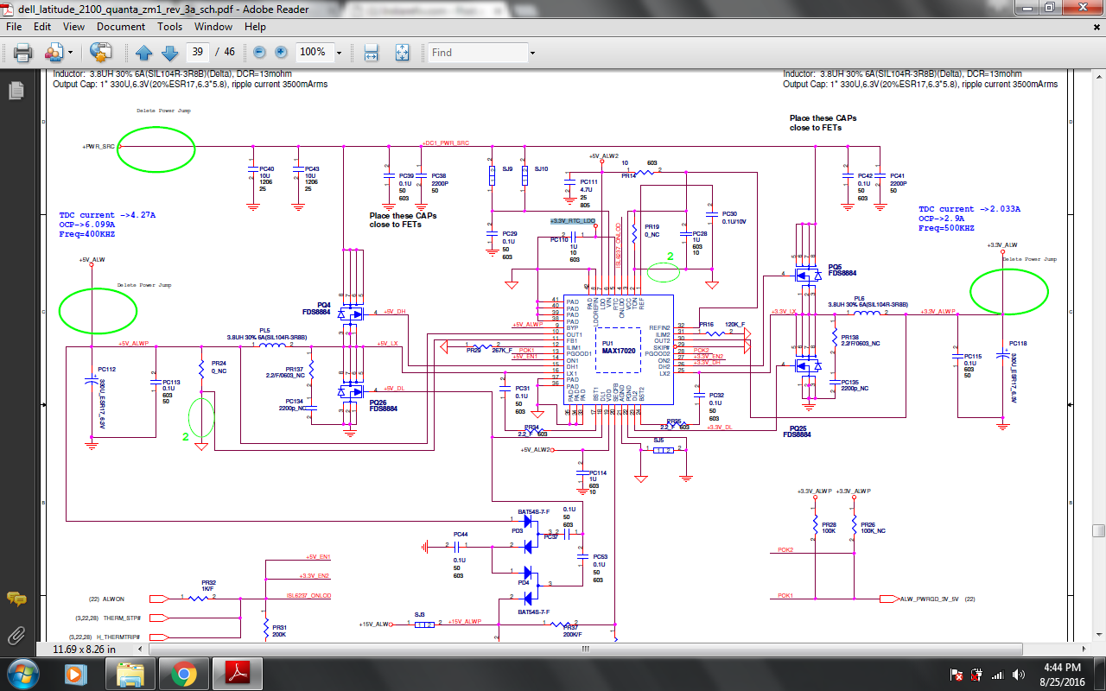Image resolution: width=1106 pixels, height=691 pixels.
Task: Open the Window menu
Action: pyautogui.click(x=213, y=27)
